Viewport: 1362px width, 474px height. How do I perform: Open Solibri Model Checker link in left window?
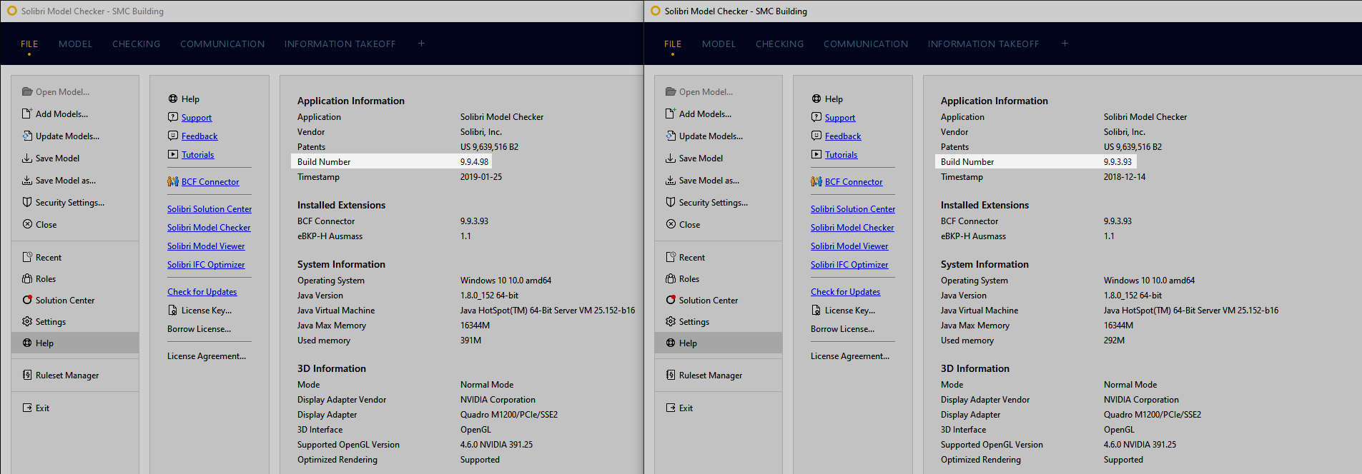(209, 228)
